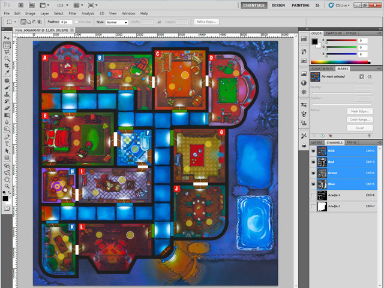Click Add to selection mode icon
The width and height of the screenshot is (384, 288).
click(29, 22)
